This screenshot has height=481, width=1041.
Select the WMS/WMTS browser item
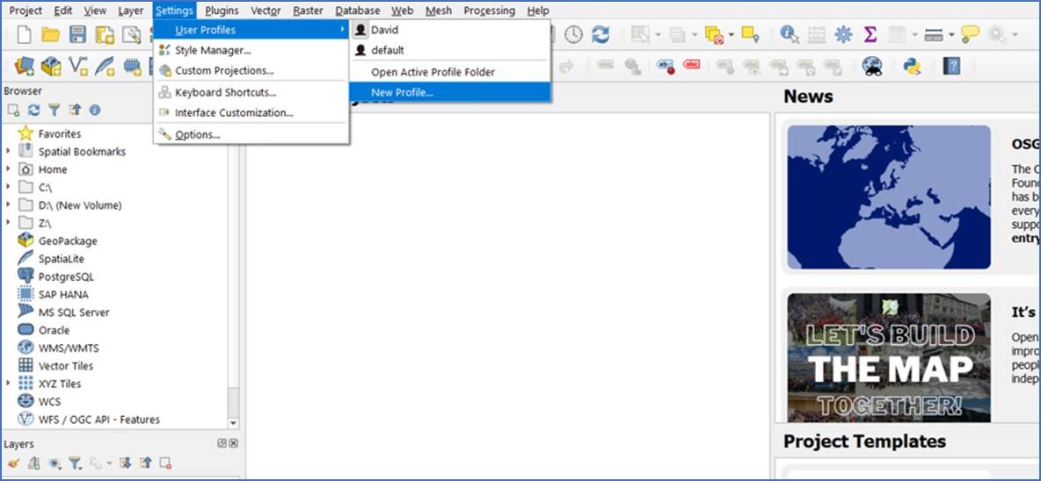point(69,348)
